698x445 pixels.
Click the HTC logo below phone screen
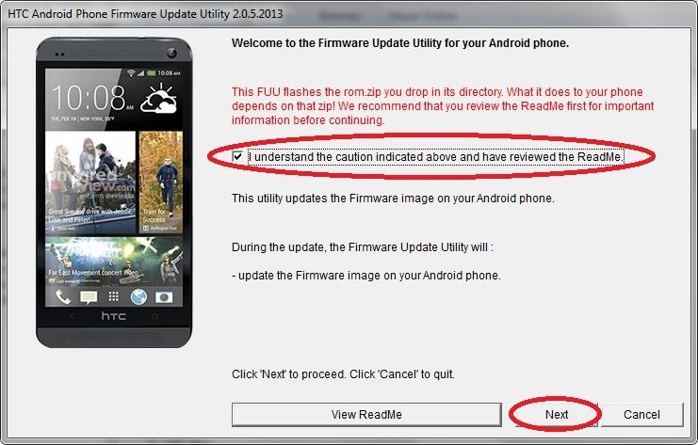point(114,316)
